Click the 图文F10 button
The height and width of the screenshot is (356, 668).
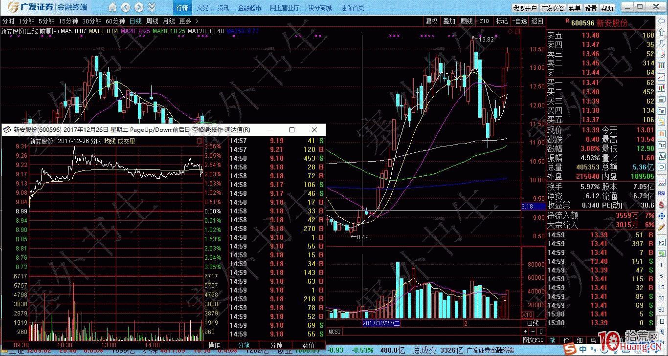coord(533,340)
